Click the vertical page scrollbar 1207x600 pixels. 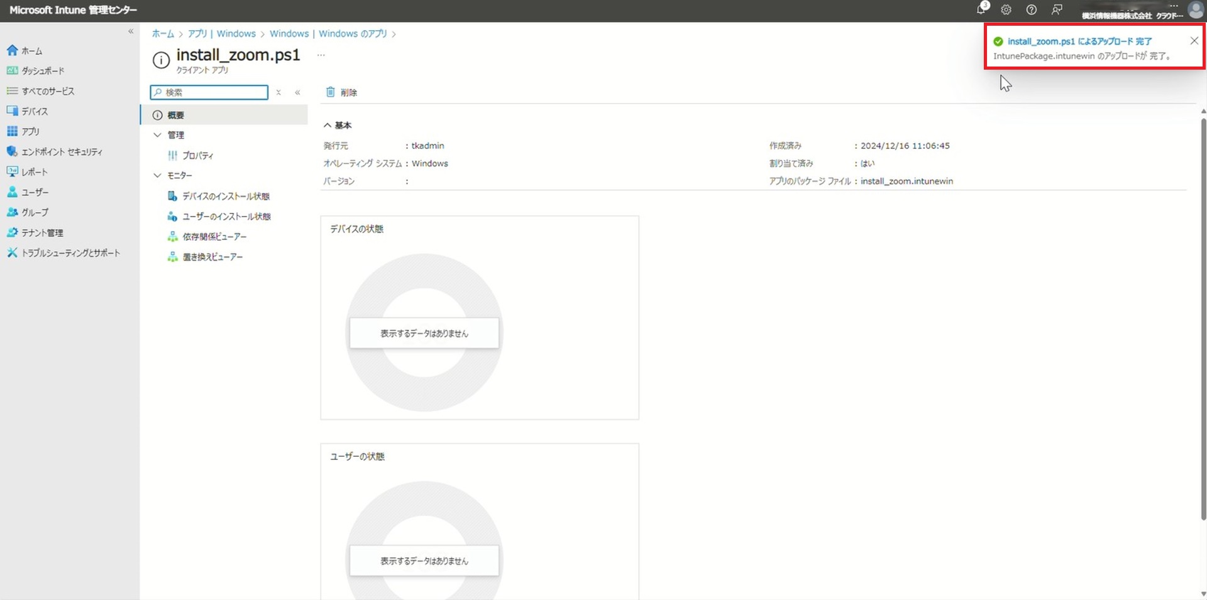click(1203, 319)
